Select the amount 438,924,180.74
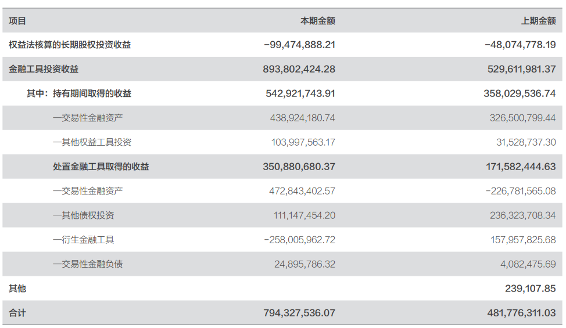Screen dimensions: 566x328 [x=303, y=118]
